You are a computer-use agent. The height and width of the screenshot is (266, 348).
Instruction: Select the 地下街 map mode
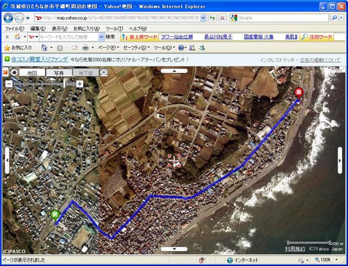click(86, 72)
